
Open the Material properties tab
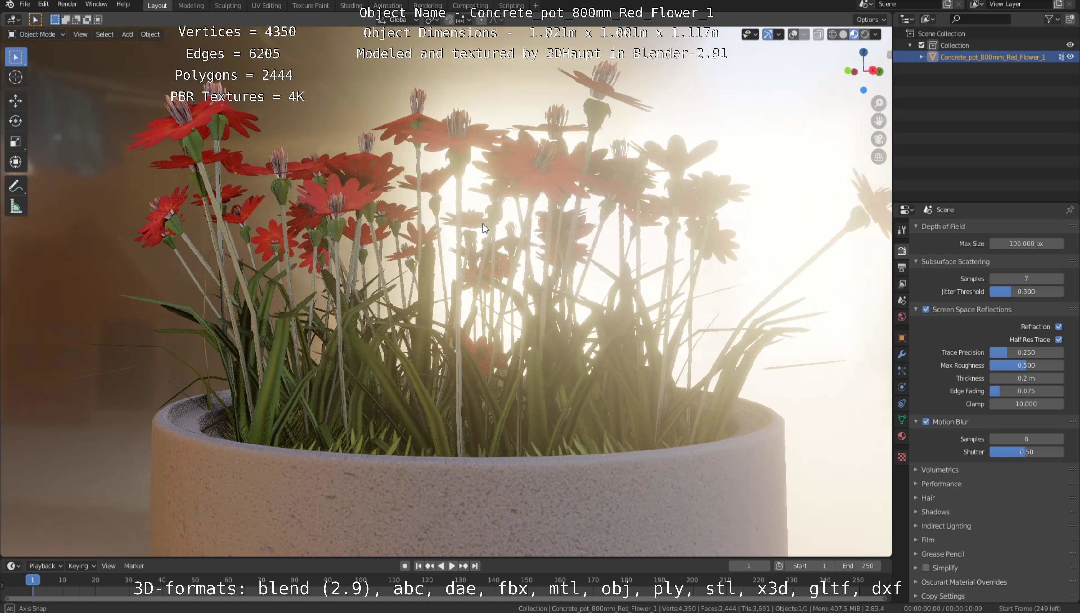click(x=901, y=436)
